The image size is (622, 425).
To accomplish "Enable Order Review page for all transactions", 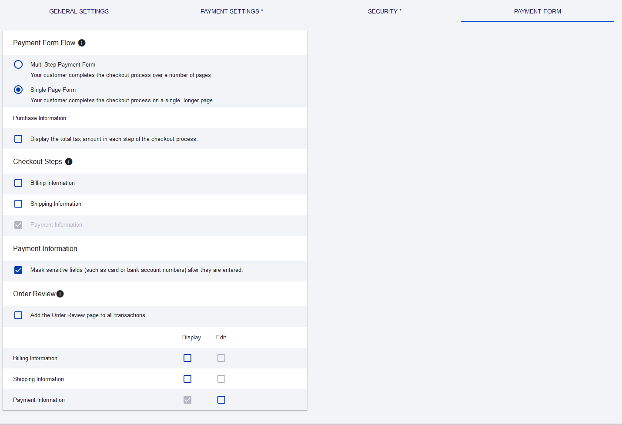I will click(x=18, y=315).
